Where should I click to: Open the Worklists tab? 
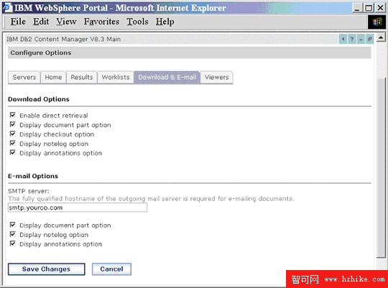(116, 77)
